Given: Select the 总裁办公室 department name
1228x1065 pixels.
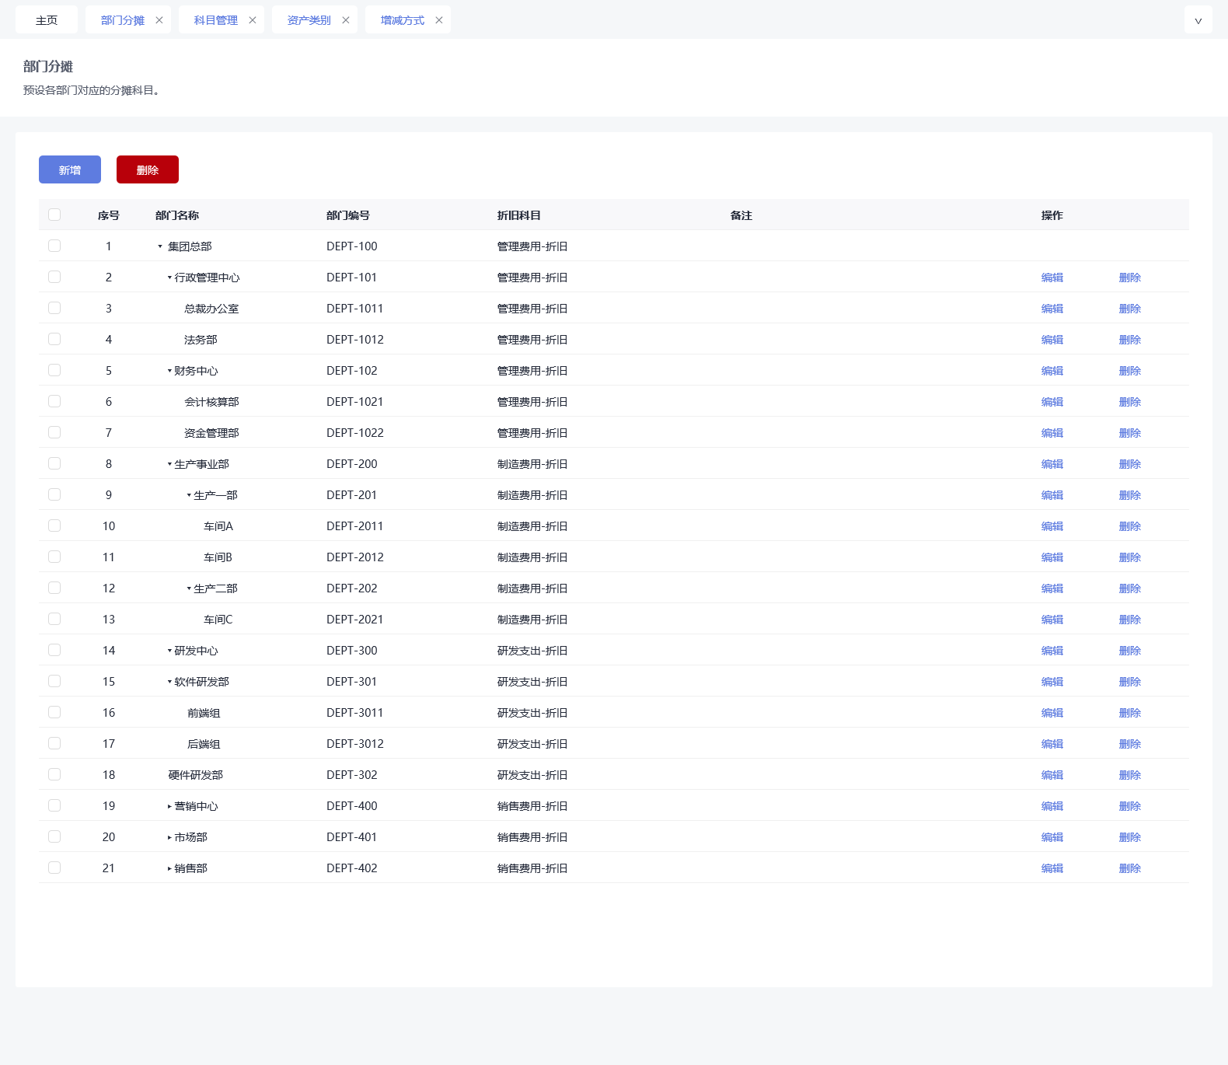Looking at the screenshot, I should [211, 309].
